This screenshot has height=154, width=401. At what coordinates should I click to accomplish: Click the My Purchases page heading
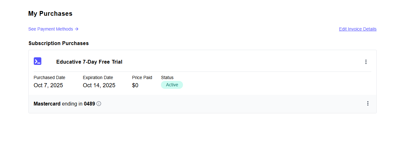(x=50, y=14)
